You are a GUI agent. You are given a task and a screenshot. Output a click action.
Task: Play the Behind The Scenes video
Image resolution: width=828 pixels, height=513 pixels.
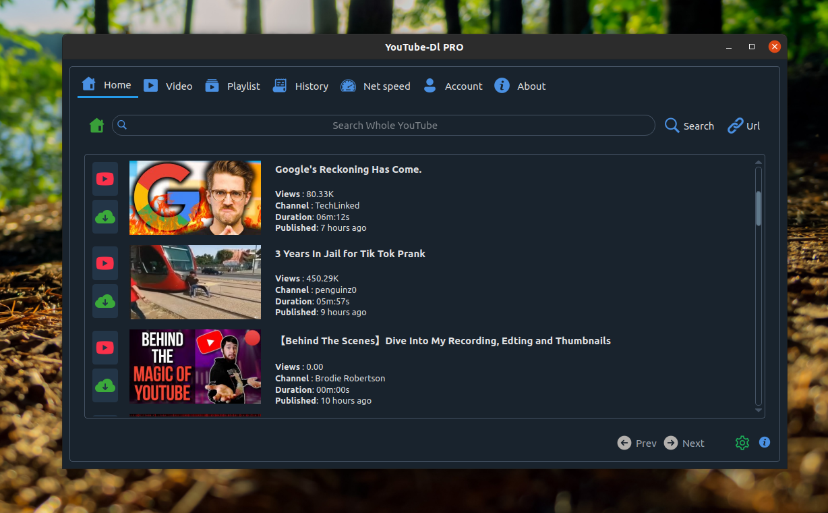105,348
